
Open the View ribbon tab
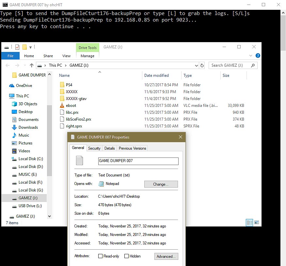pyautogui.click(x=66, y=56)
